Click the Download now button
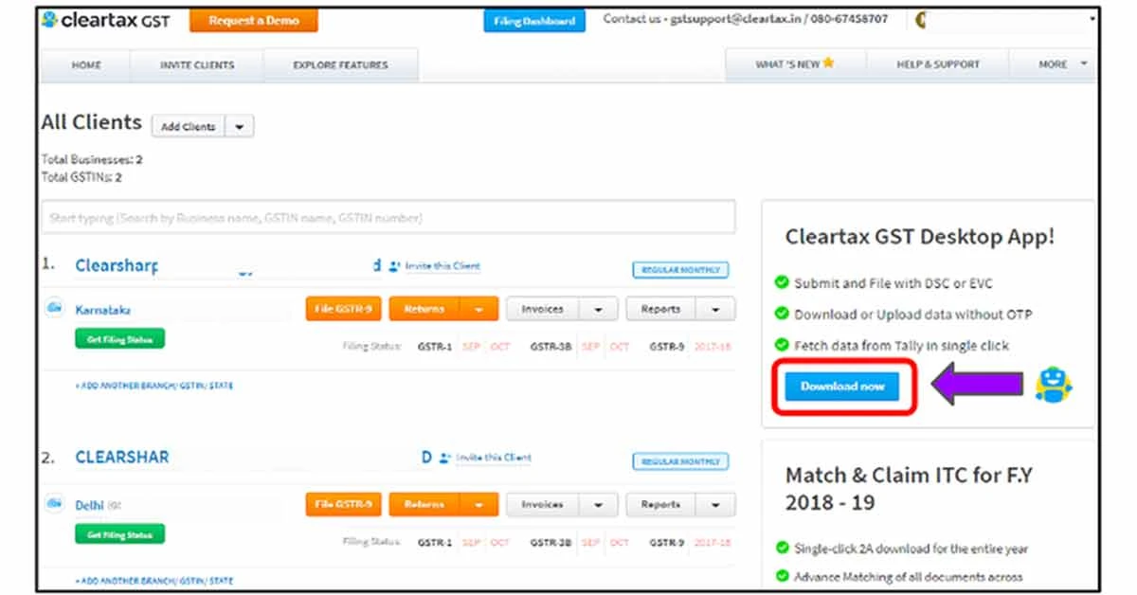1137x595 pixels. point(842,386)
